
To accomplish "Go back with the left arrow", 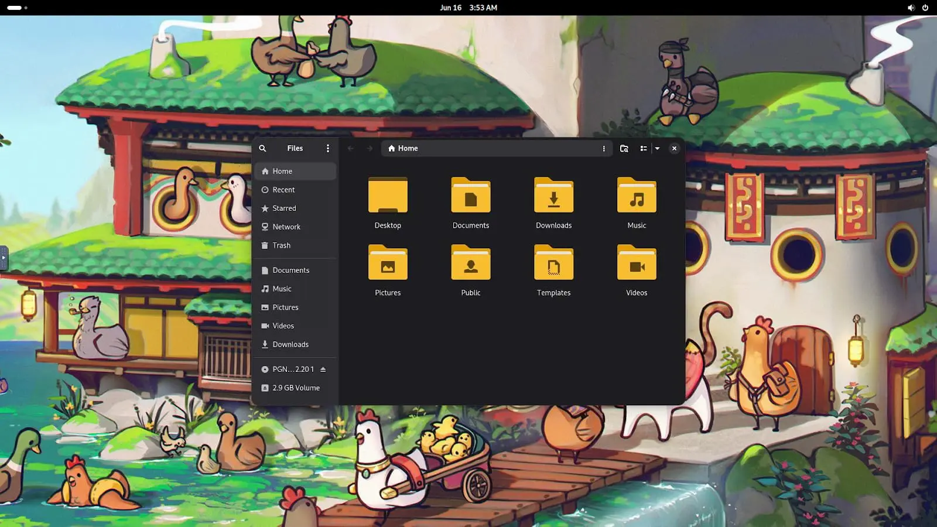I will (x=351, y=149).
